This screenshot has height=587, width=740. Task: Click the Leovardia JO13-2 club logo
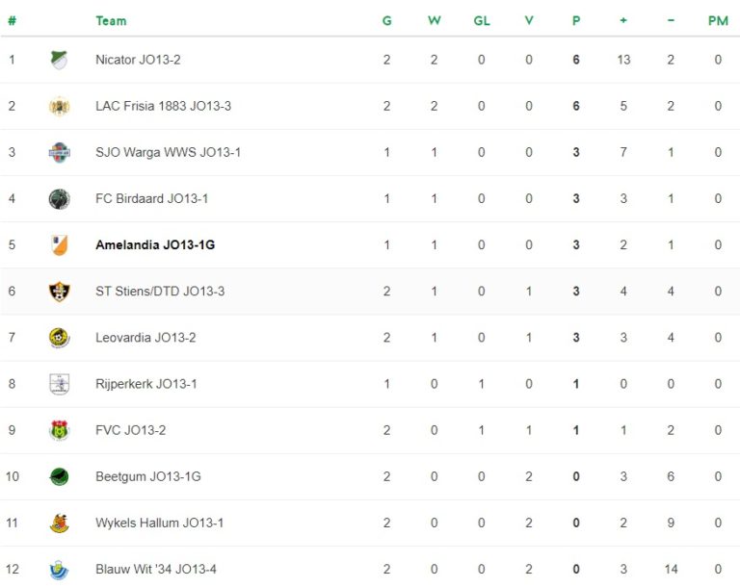click(x=59, y=337)
